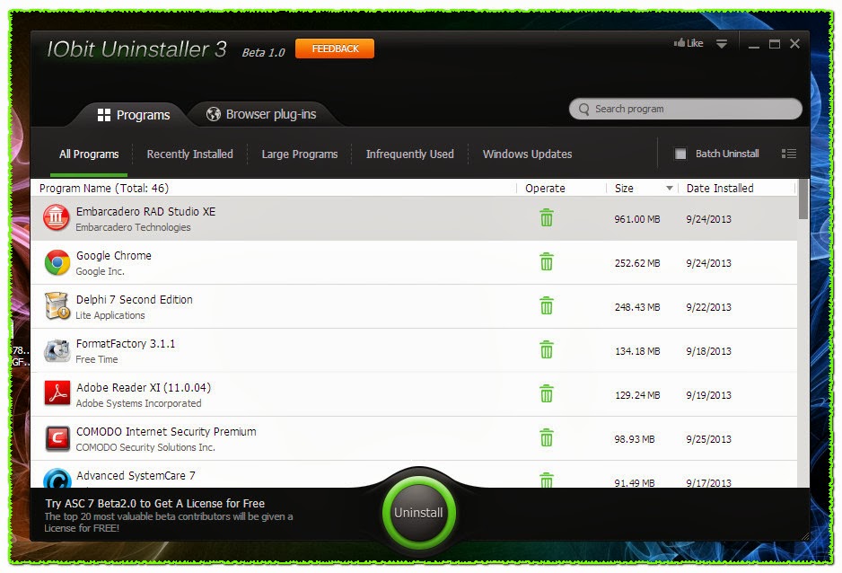This screenshot has width=842, height=573.
Task: Switch to the Browser plug-ins tab
Action: tap(261, 114)
